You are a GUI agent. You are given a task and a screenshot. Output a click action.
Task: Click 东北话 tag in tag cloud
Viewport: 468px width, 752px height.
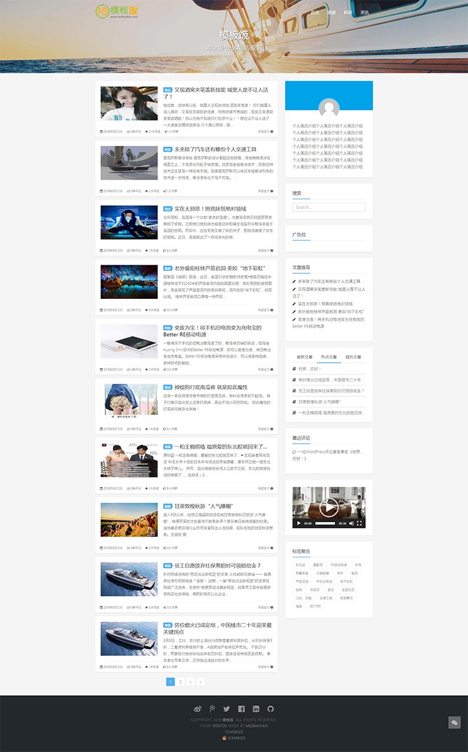(301, 565)
